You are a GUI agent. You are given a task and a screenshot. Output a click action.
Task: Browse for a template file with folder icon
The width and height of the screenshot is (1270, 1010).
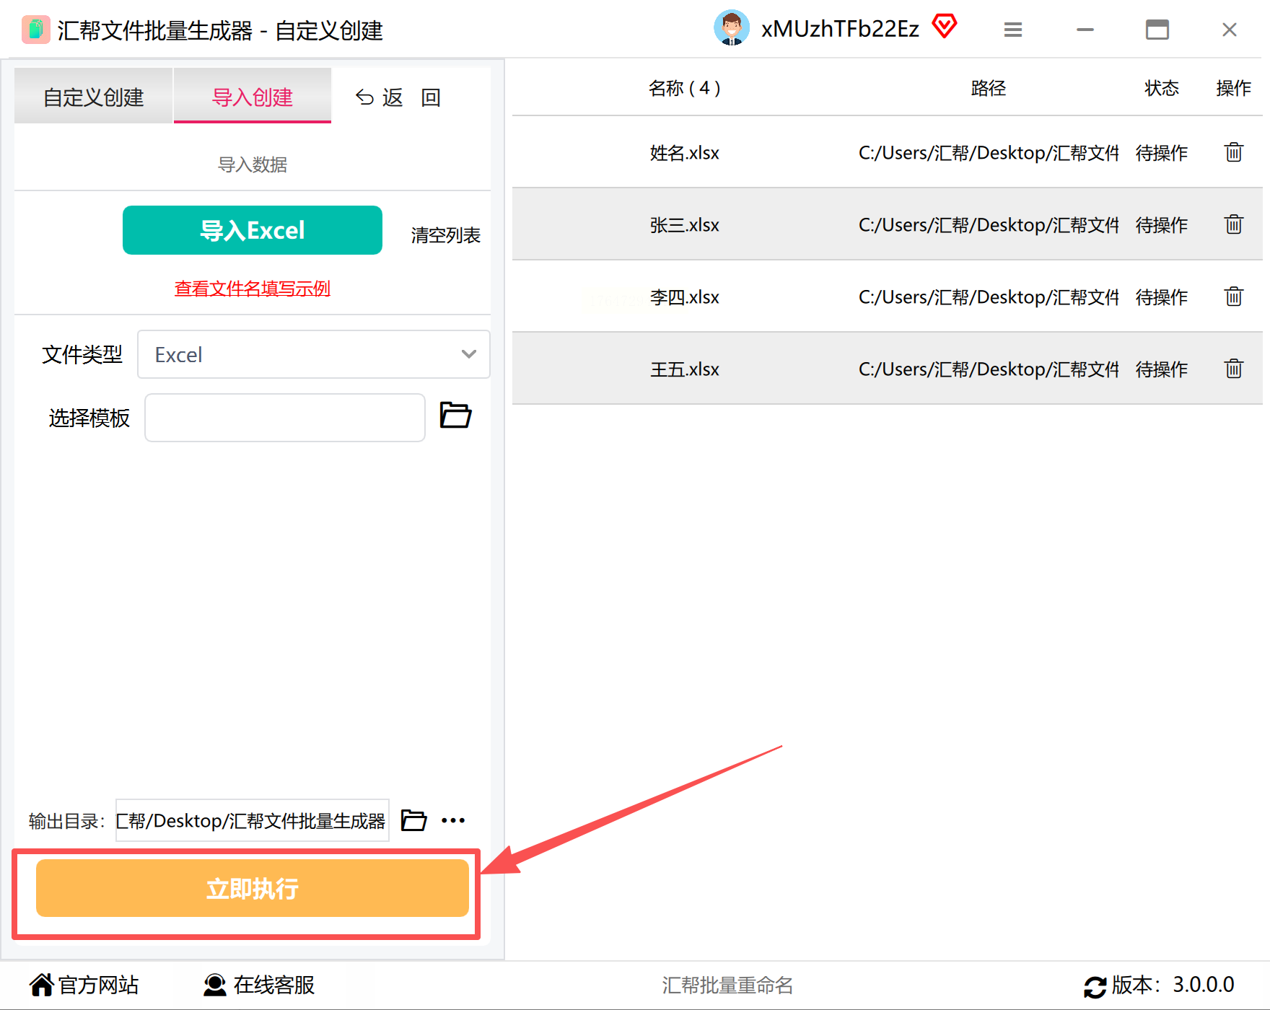pyautogui.click(x=456, y=416)
